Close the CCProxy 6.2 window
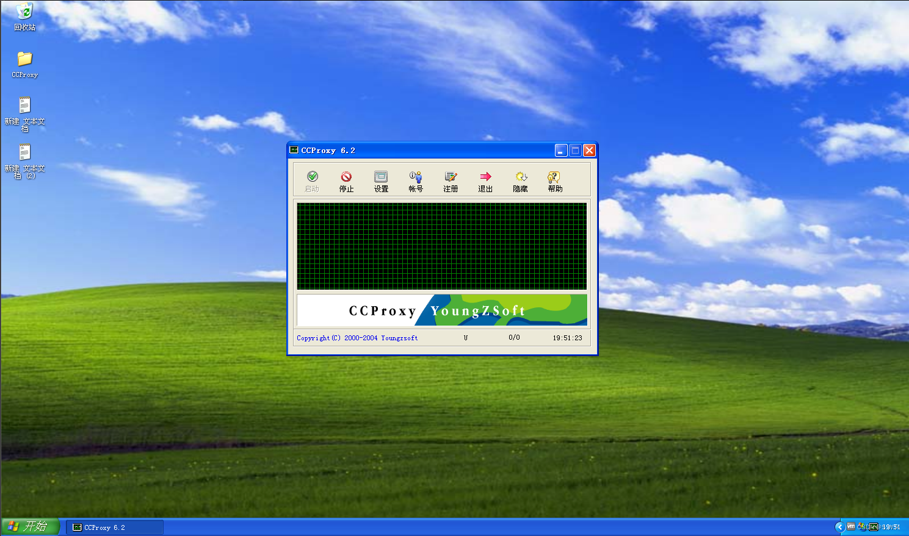 point(589,150)
